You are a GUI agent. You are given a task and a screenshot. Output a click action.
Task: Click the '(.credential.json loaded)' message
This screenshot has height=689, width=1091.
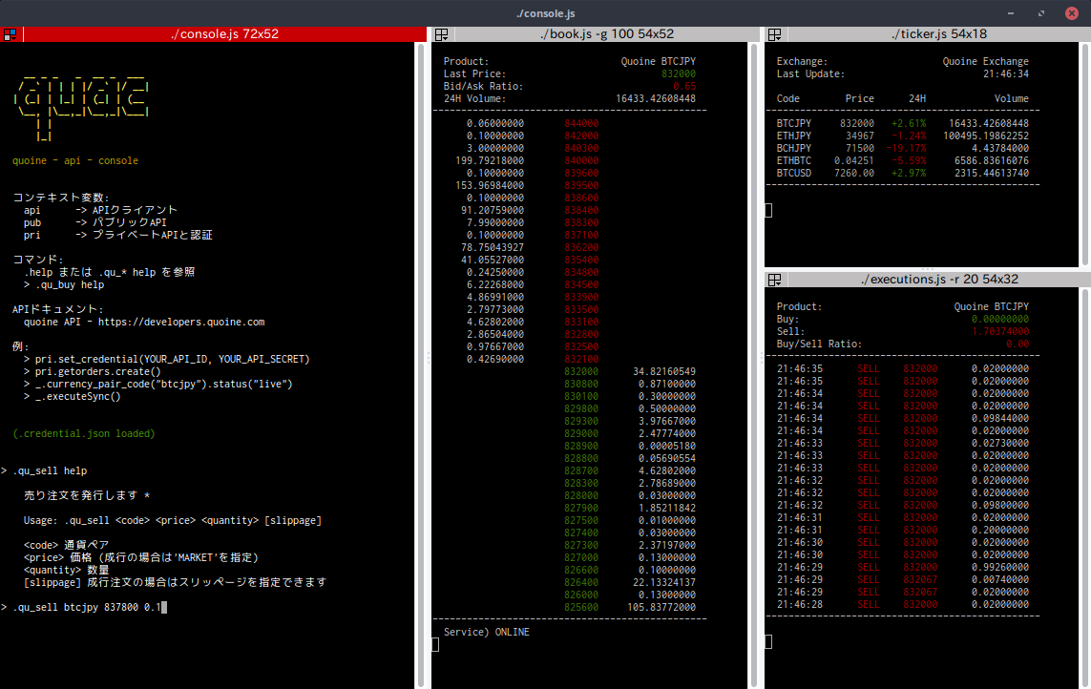[x=83, y=433]
